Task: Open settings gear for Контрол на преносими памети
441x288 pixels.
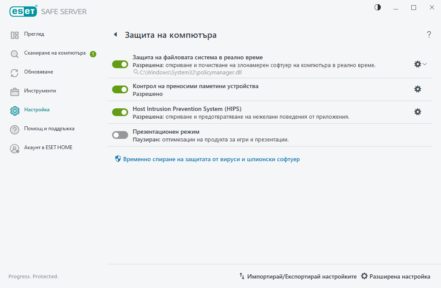Action: [418, 89]
